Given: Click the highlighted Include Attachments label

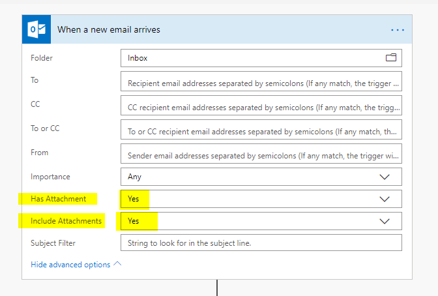Looking at the screenshot, I should [x=66, y=221].
